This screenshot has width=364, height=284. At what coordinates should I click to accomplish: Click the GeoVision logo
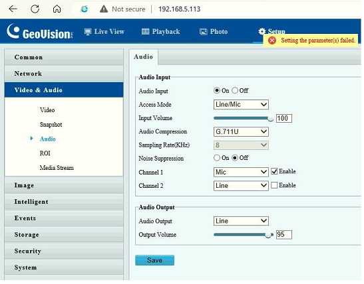point(40,32)
